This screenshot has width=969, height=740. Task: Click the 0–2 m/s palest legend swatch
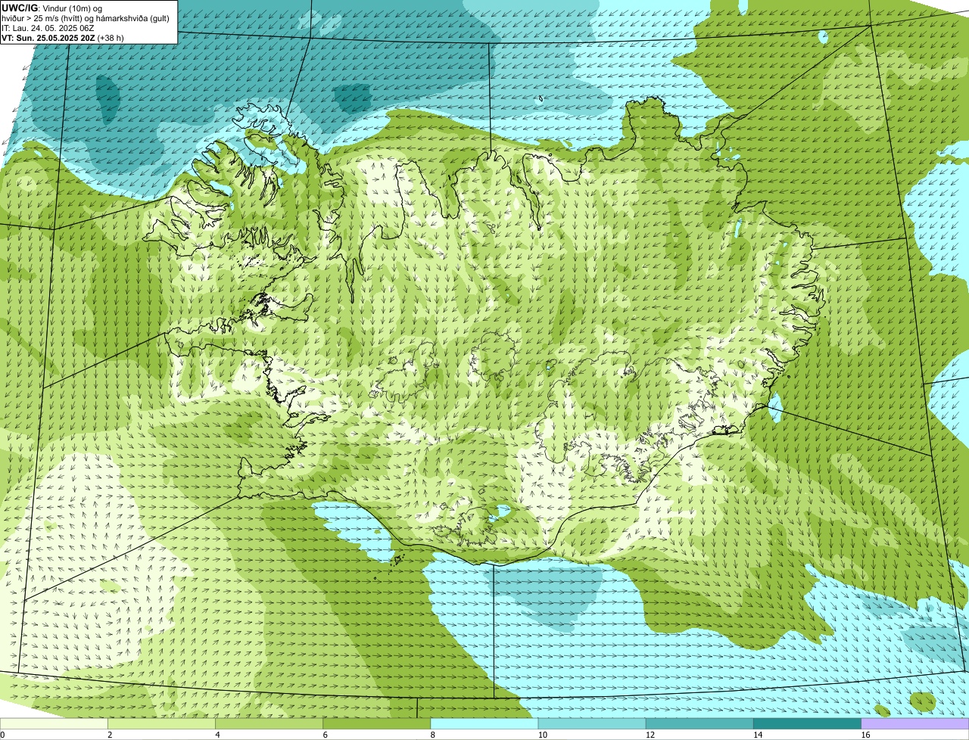55,724
